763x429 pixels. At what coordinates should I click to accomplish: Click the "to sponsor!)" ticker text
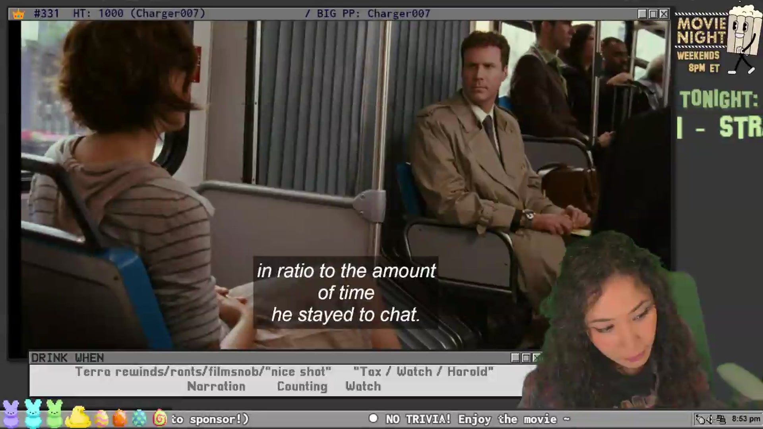(x=210, y=419)
